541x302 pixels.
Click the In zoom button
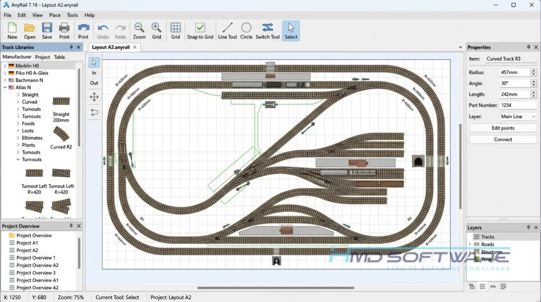point(94,73)
